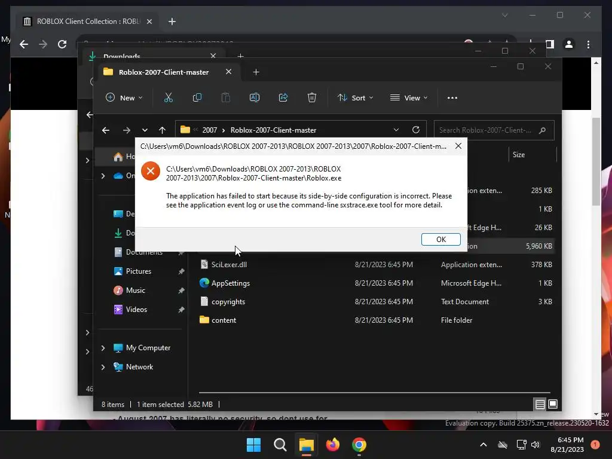612x459 pixels.
Task: Select the copyrights text document
Action: [228, 302]
